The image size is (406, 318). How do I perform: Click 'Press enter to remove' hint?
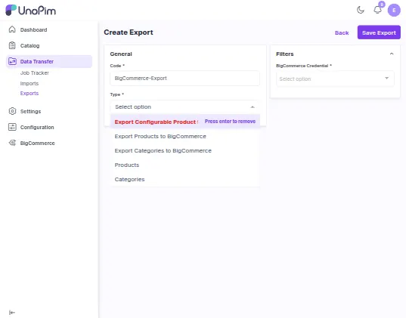pyautogui.click(x=230, y=122)
